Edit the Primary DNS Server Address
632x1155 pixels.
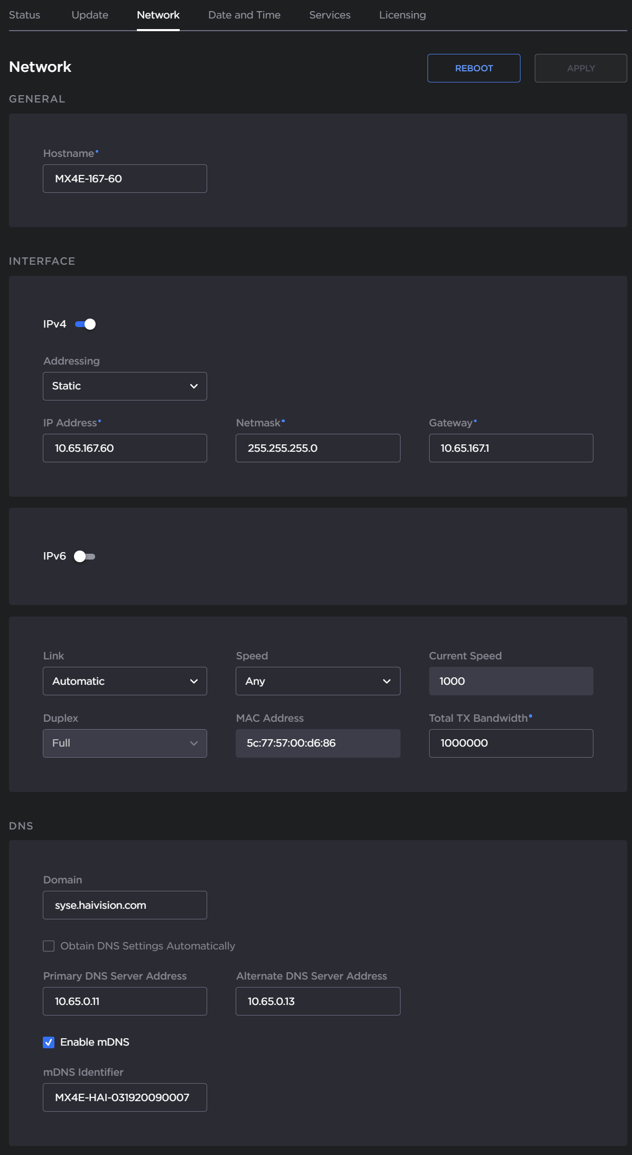[125, 1001]
